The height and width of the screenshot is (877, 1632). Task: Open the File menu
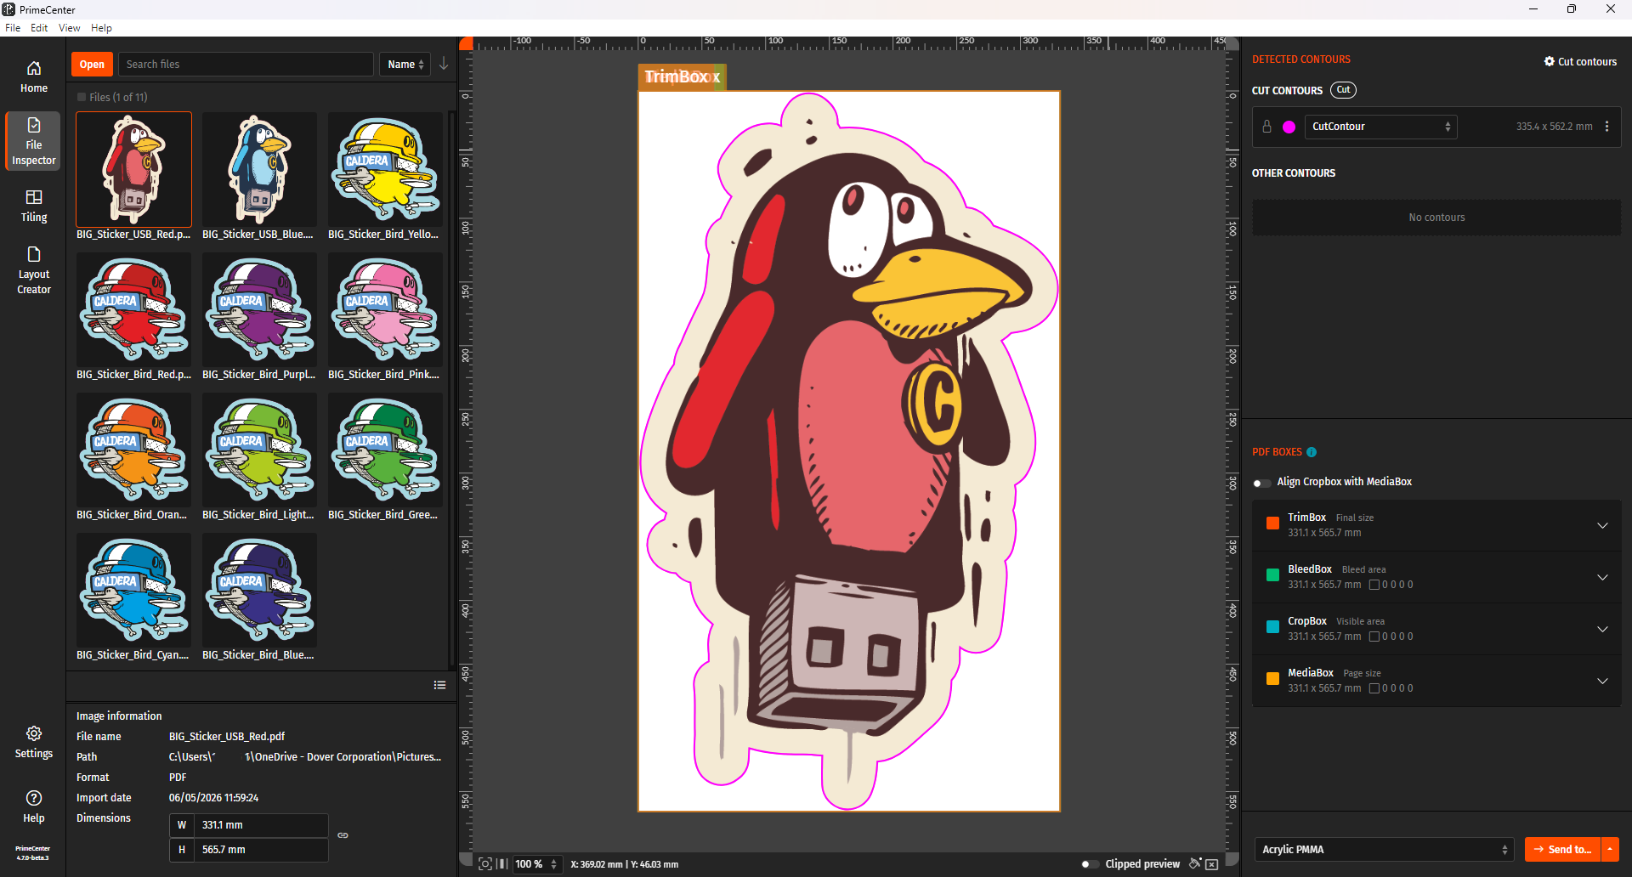pos(13,28)
